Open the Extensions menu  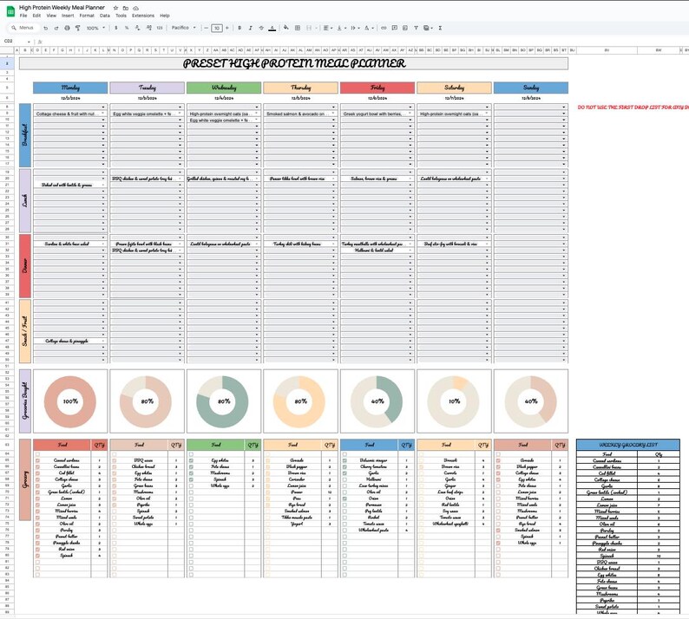coord(143,16)
